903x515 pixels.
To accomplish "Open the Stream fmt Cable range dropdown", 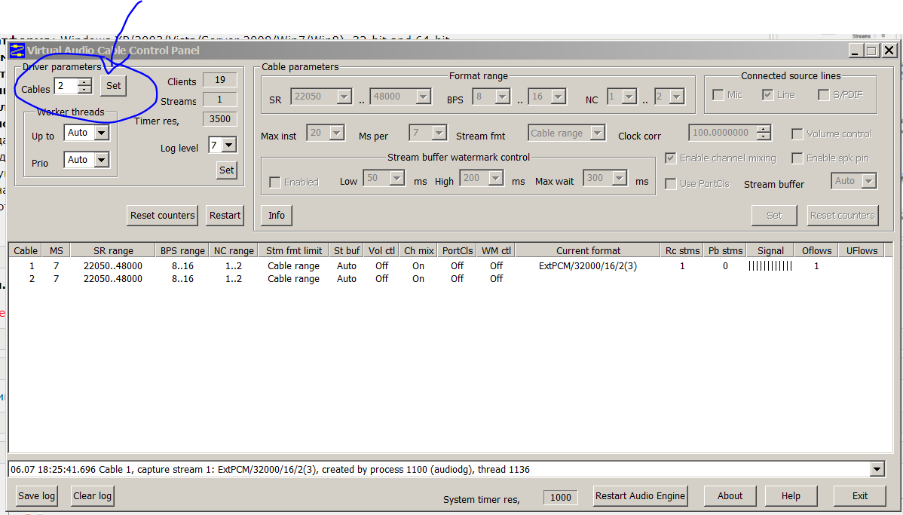I will pos(598,133).
